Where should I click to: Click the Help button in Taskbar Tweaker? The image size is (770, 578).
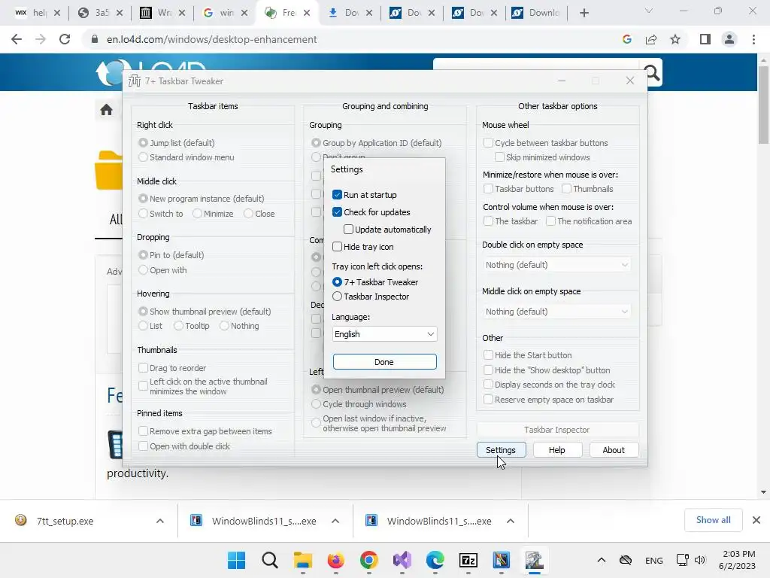coord(557,450)
